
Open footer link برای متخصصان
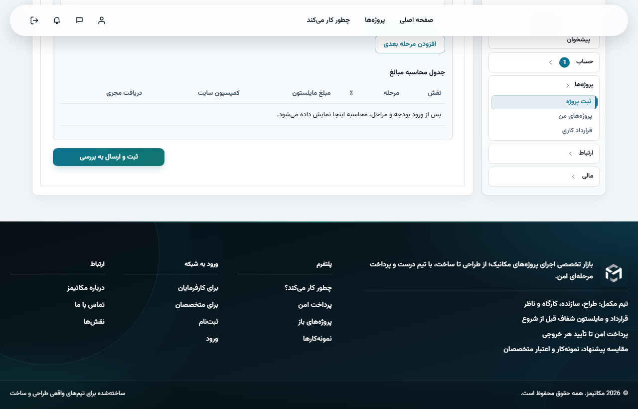197,305
